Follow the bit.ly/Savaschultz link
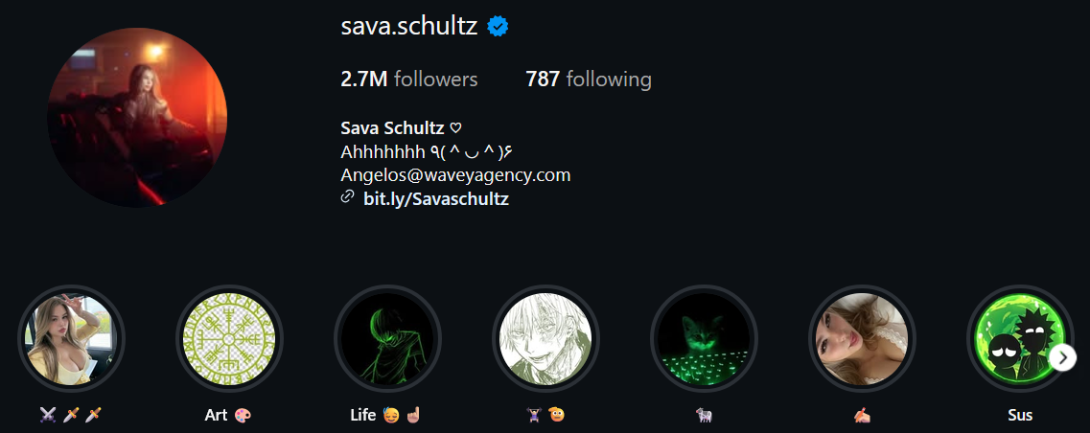Image resolution: width=1090 pixels, height=433 pixels. [x=436, y=198]
